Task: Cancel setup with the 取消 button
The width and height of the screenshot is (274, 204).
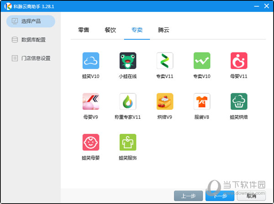Action: pyautogui.click(x=251, y=196)
